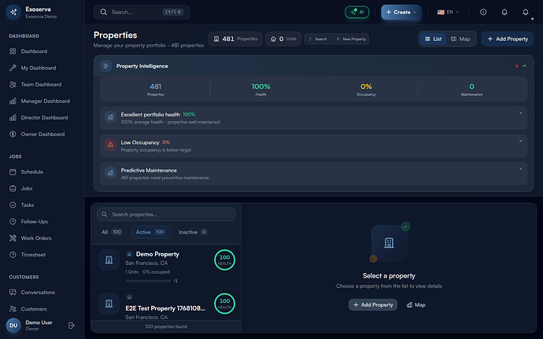The height and width of the screenshot is (339, 543).
Task: Go to Owner Dashboard in sidebar
Action: click(x=42, y=134)
